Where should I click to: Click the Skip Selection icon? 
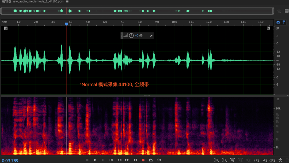click(x=159, y=160)
